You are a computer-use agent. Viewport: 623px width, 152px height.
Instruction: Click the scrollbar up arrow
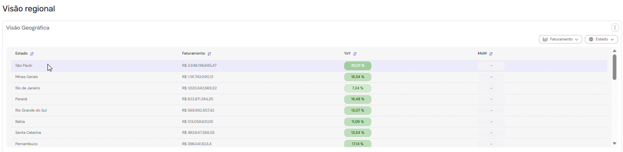click(x=614, y=51)
